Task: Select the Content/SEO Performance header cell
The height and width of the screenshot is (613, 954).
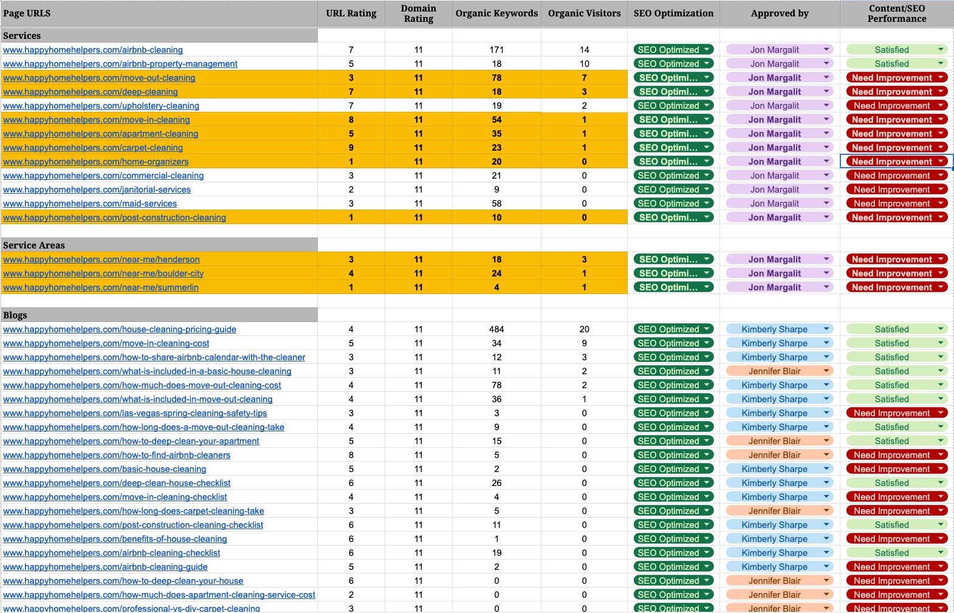Action: (x=896, y=13)
